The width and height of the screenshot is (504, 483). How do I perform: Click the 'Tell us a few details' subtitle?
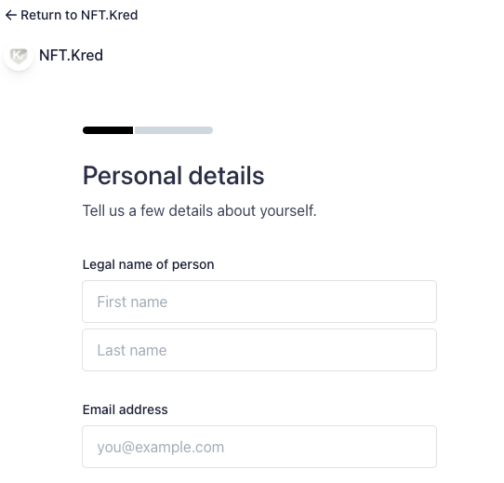point(200,210)
